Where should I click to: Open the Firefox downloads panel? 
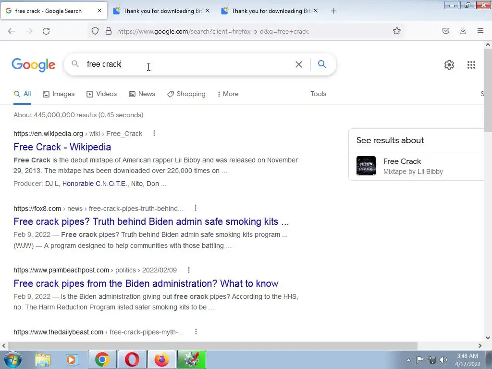(x=463, y=31)
